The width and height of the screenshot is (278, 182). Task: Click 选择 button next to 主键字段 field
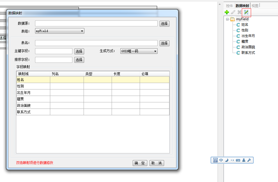pos(79,51)
